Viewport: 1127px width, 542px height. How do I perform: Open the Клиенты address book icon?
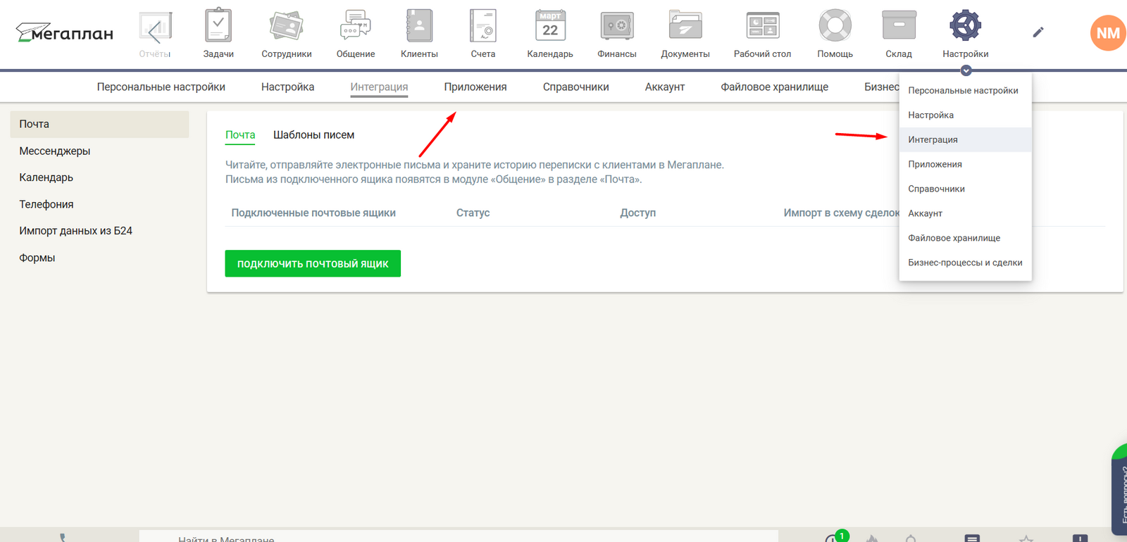(419, 27)
